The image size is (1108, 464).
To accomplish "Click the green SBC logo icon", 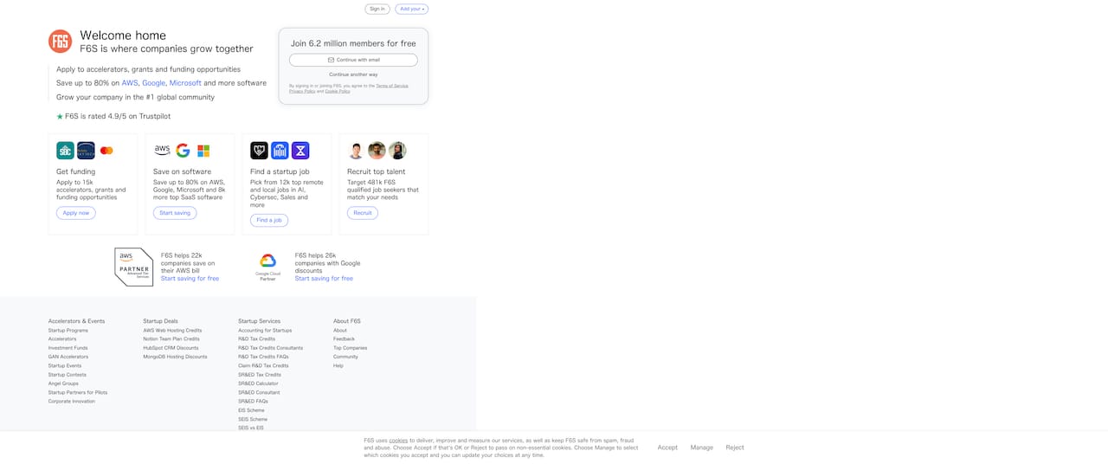I will [65, 151].
